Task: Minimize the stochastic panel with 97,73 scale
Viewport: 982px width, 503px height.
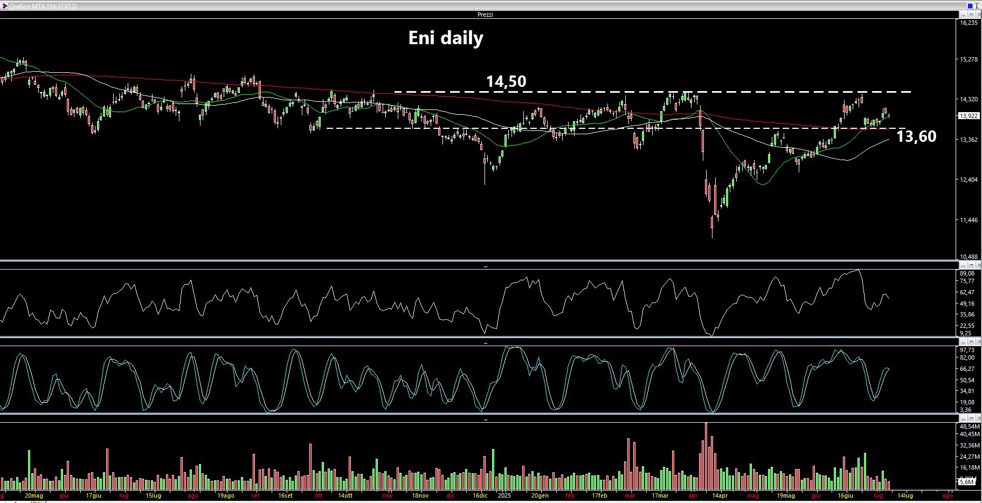Action: pyautogui.click(x=964, y=342)
